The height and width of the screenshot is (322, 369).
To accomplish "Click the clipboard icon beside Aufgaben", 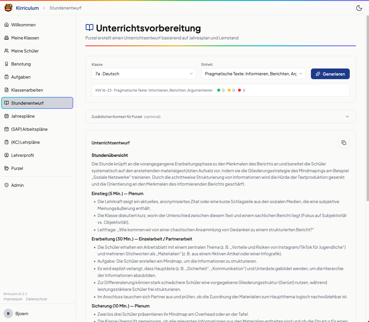I will (7, 77).
